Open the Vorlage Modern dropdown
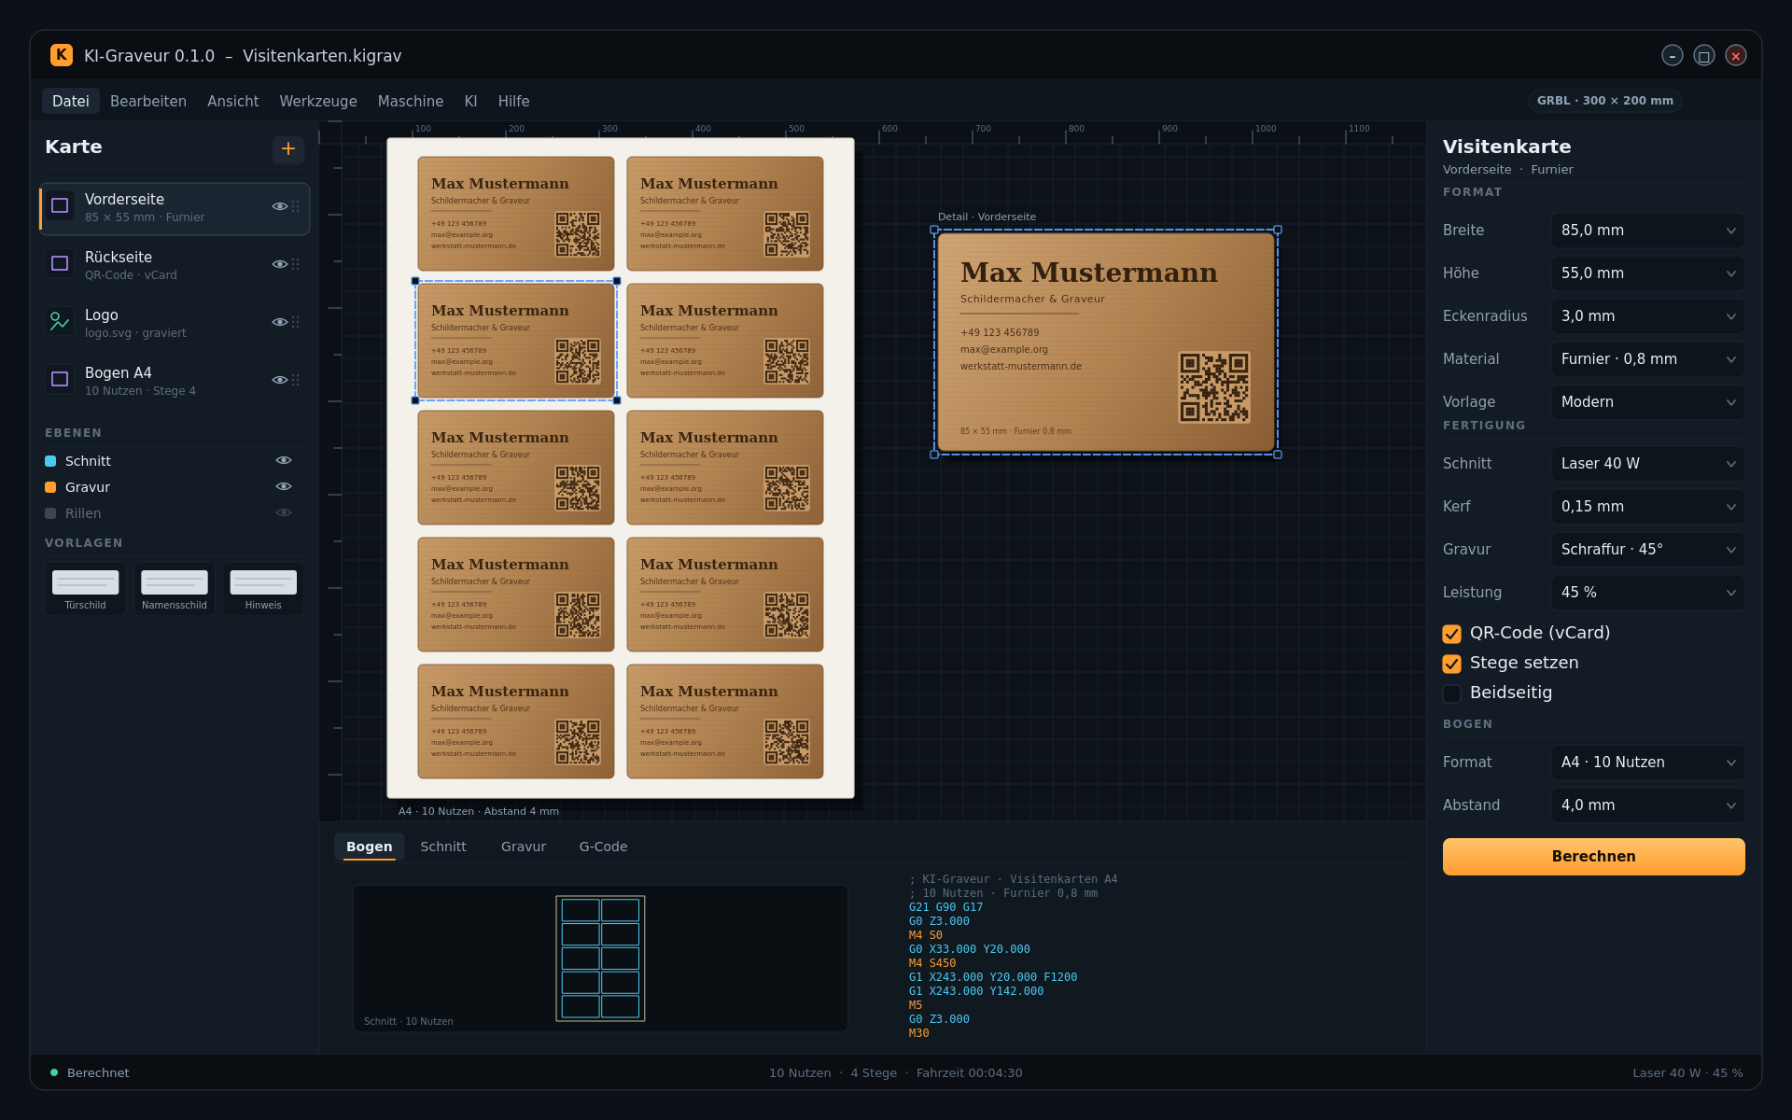Viewport: 1792px width, 1120px height. pyautogui.click(x=1647, y=402)
